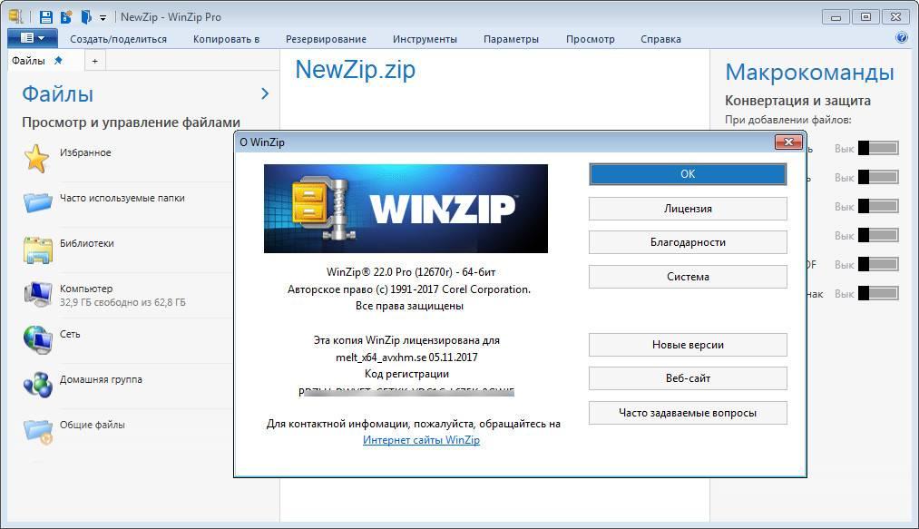This screenshot has width=919, height=529.
Task: Click the Просмотр и управление файлами subtitle
Action: 131,122
